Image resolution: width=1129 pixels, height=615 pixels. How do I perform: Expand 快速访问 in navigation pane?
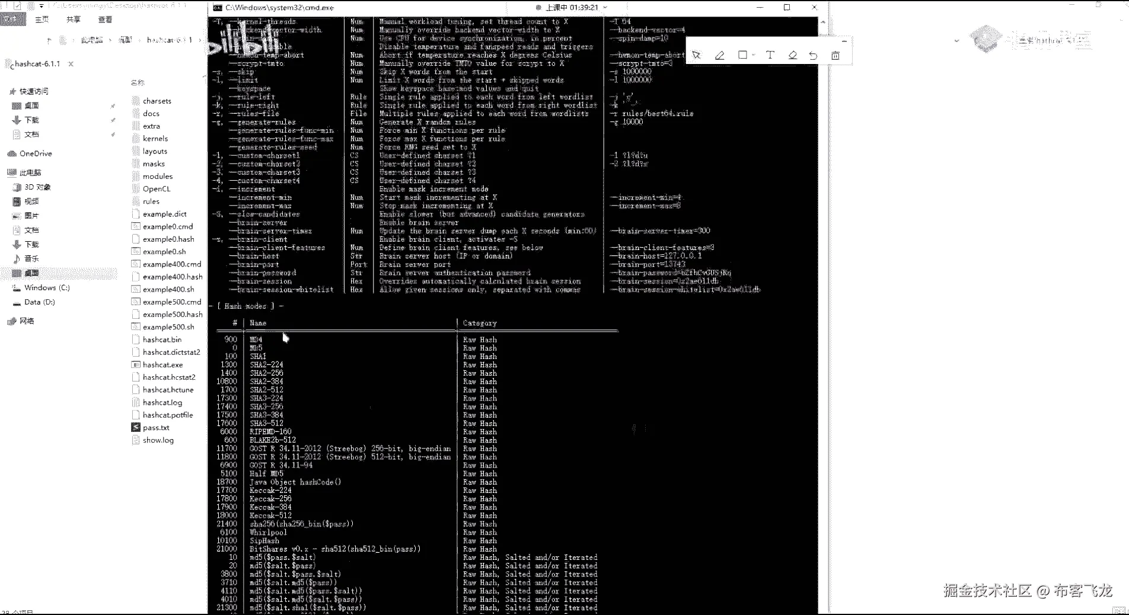pos(34,91)
